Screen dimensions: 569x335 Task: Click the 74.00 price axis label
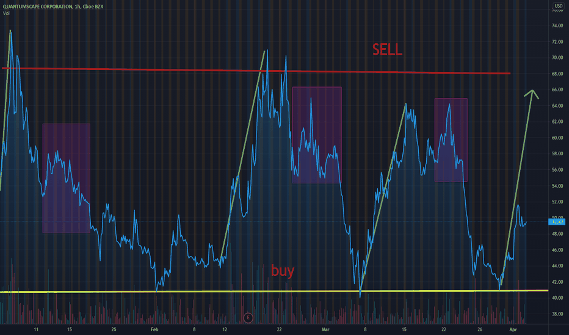557,26
